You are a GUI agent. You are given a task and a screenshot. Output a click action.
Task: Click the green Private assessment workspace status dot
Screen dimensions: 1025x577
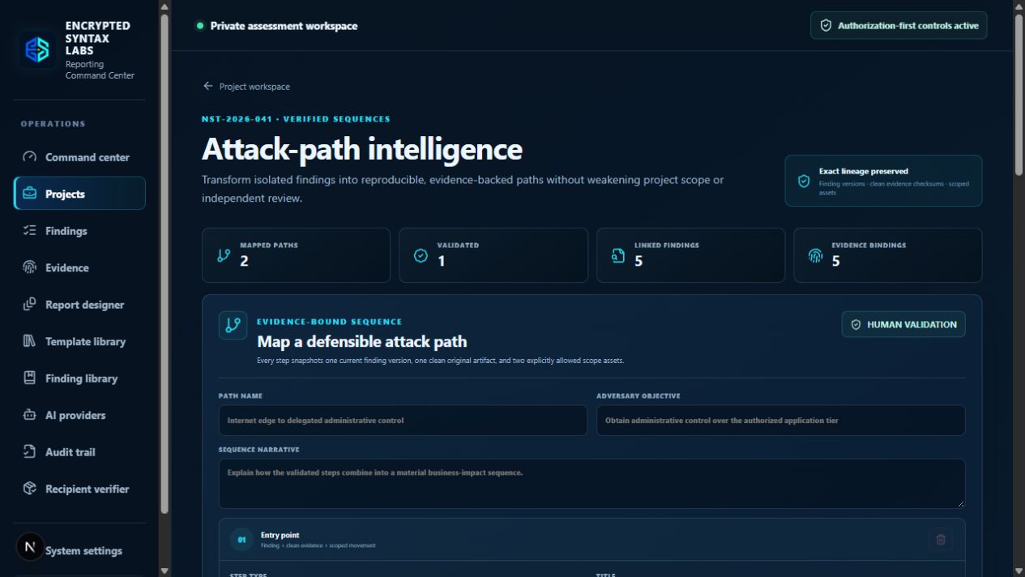[x=199, y=25]
